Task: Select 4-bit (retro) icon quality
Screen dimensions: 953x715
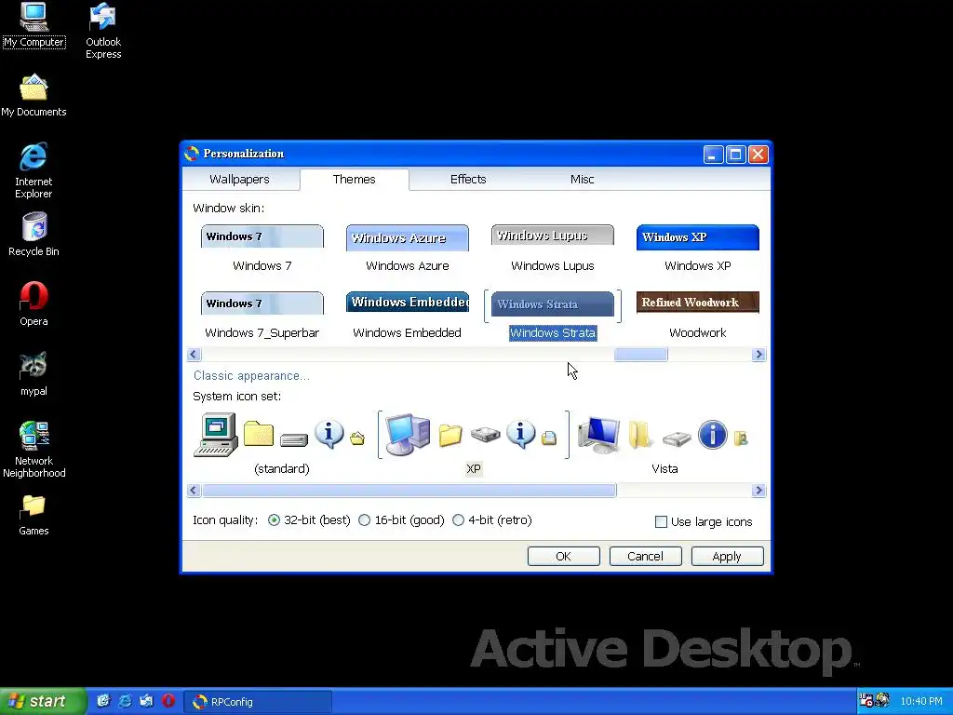Action: click(x=492, y=520)
